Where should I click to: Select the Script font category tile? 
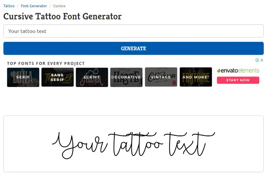[92, 77]
